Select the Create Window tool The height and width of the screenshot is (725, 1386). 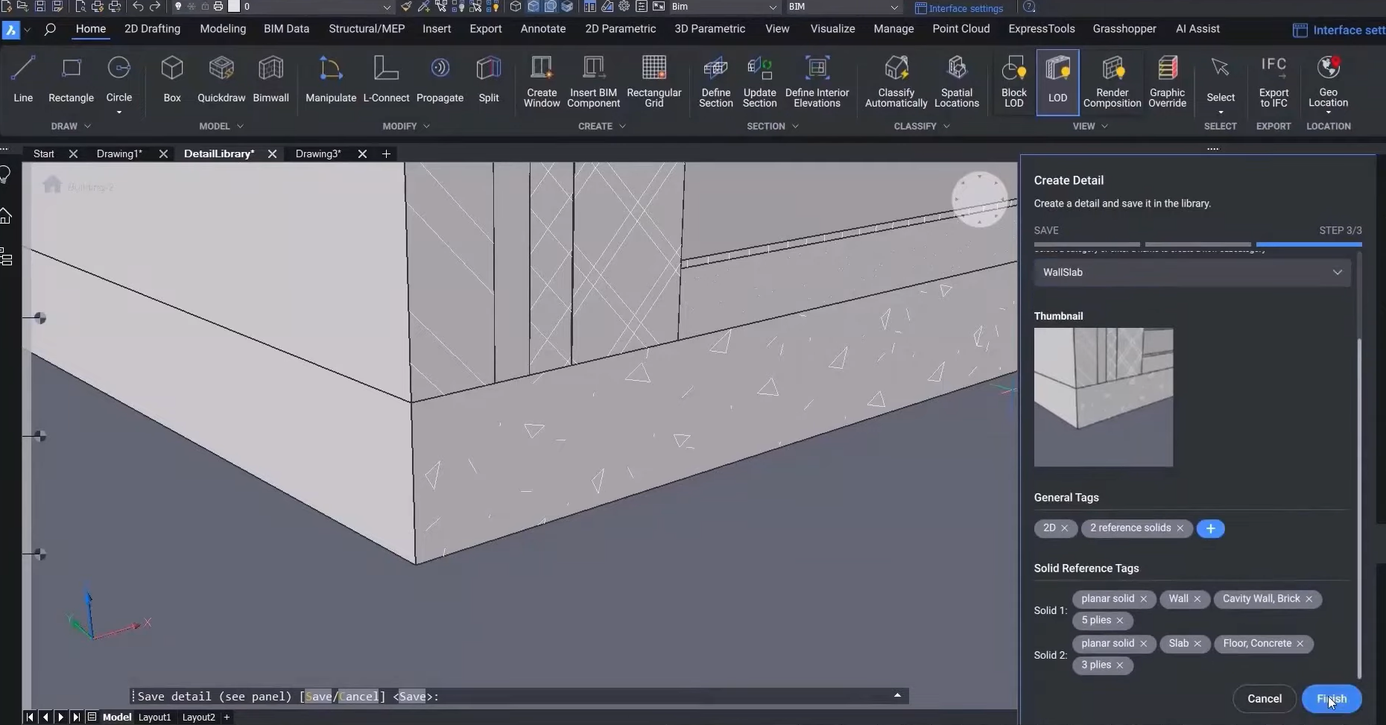(542, 82)
